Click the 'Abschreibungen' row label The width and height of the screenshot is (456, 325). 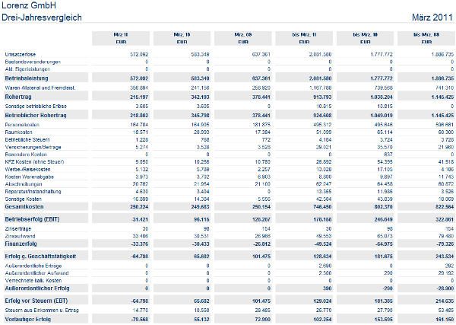point(24,184)
